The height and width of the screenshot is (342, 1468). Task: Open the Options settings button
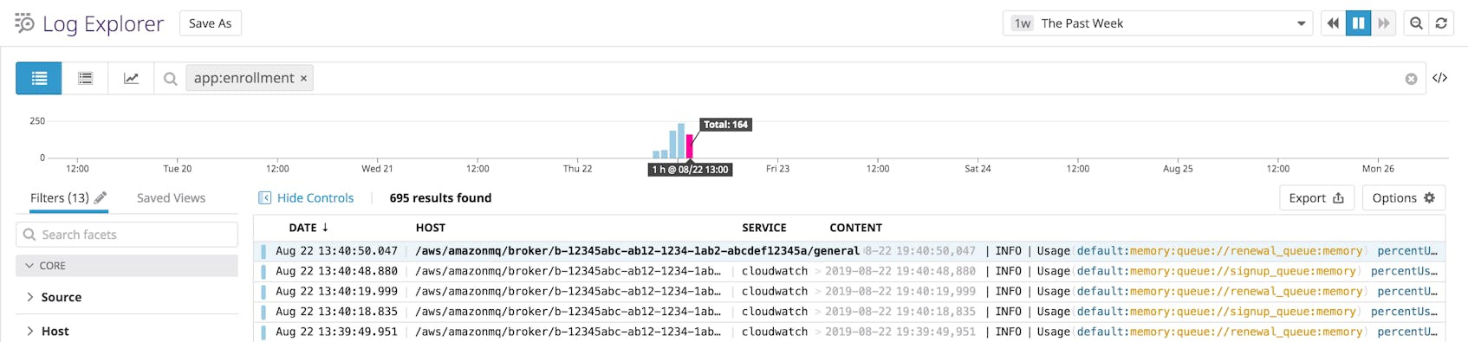pyautogui.click(x=1404, y=197)
